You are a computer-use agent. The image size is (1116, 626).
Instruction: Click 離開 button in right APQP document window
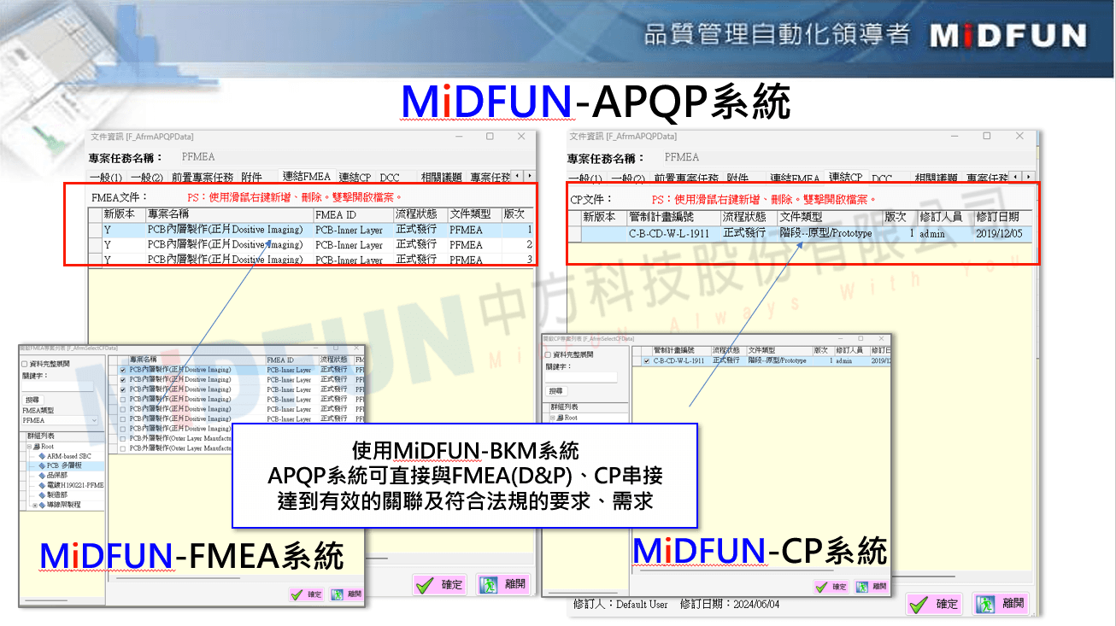(x=1001, y=604)
